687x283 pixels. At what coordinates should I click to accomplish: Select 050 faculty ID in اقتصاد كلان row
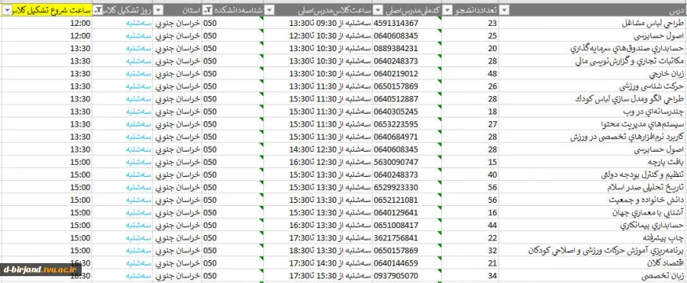[x=233, y=264]
